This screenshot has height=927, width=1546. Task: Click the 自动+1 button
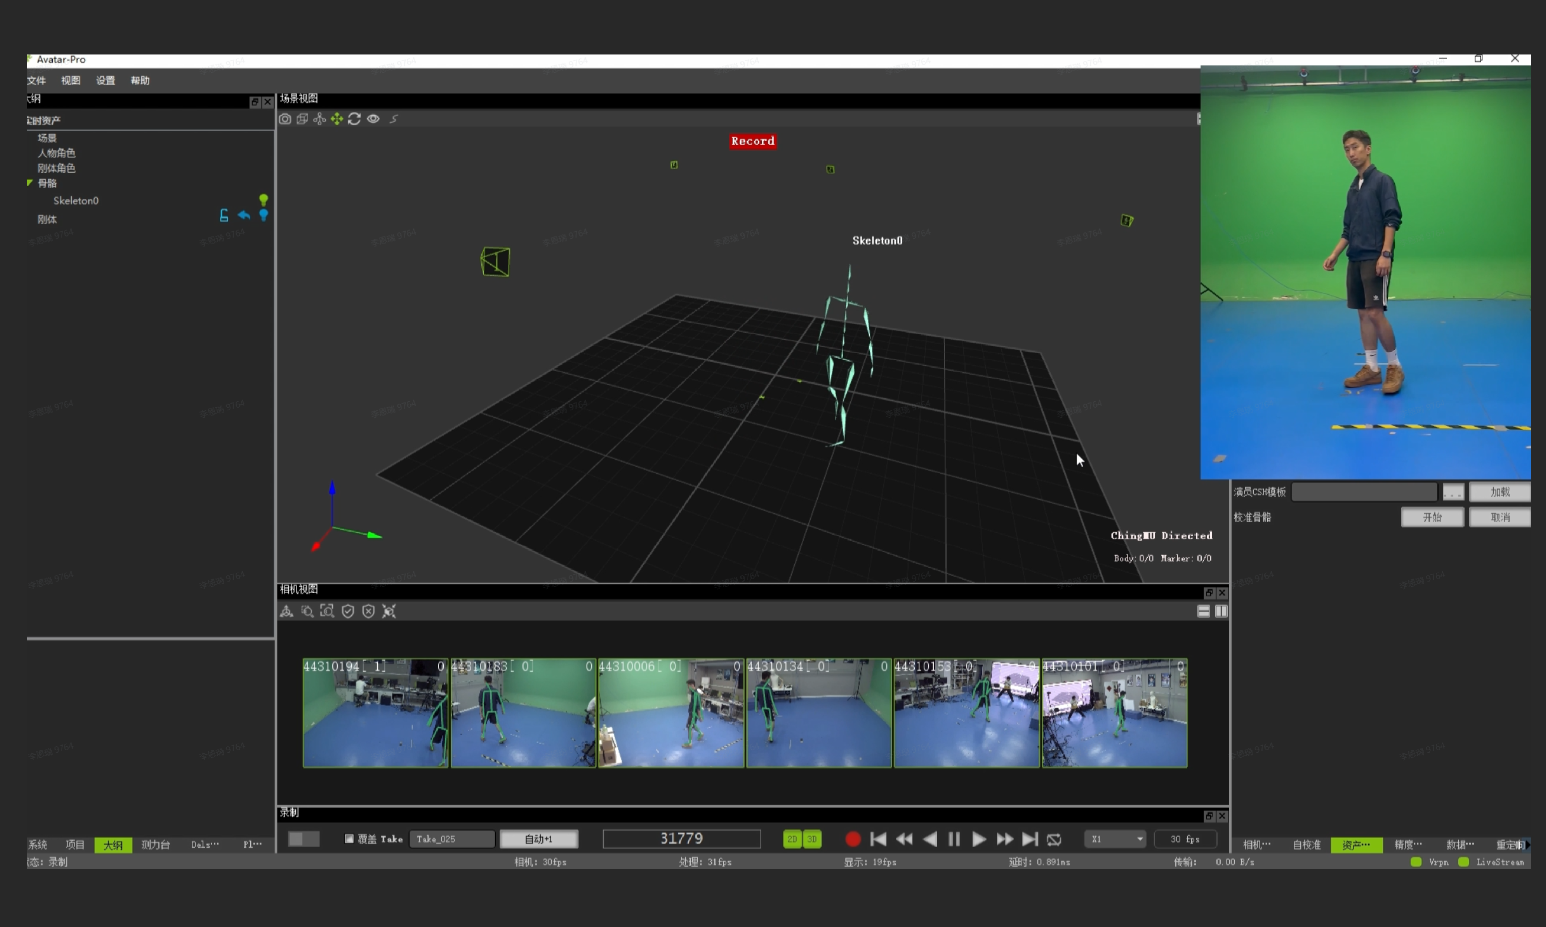click(538, 839)
